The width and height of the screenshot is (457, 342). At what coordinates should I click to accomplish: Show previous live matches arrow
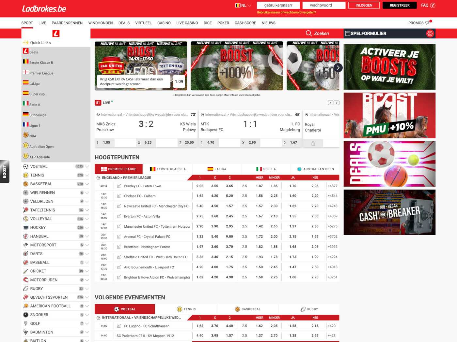tap(331, 103)
